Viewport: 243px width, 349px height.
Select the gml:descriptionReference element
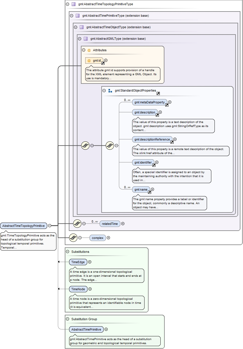click(152, 139)
